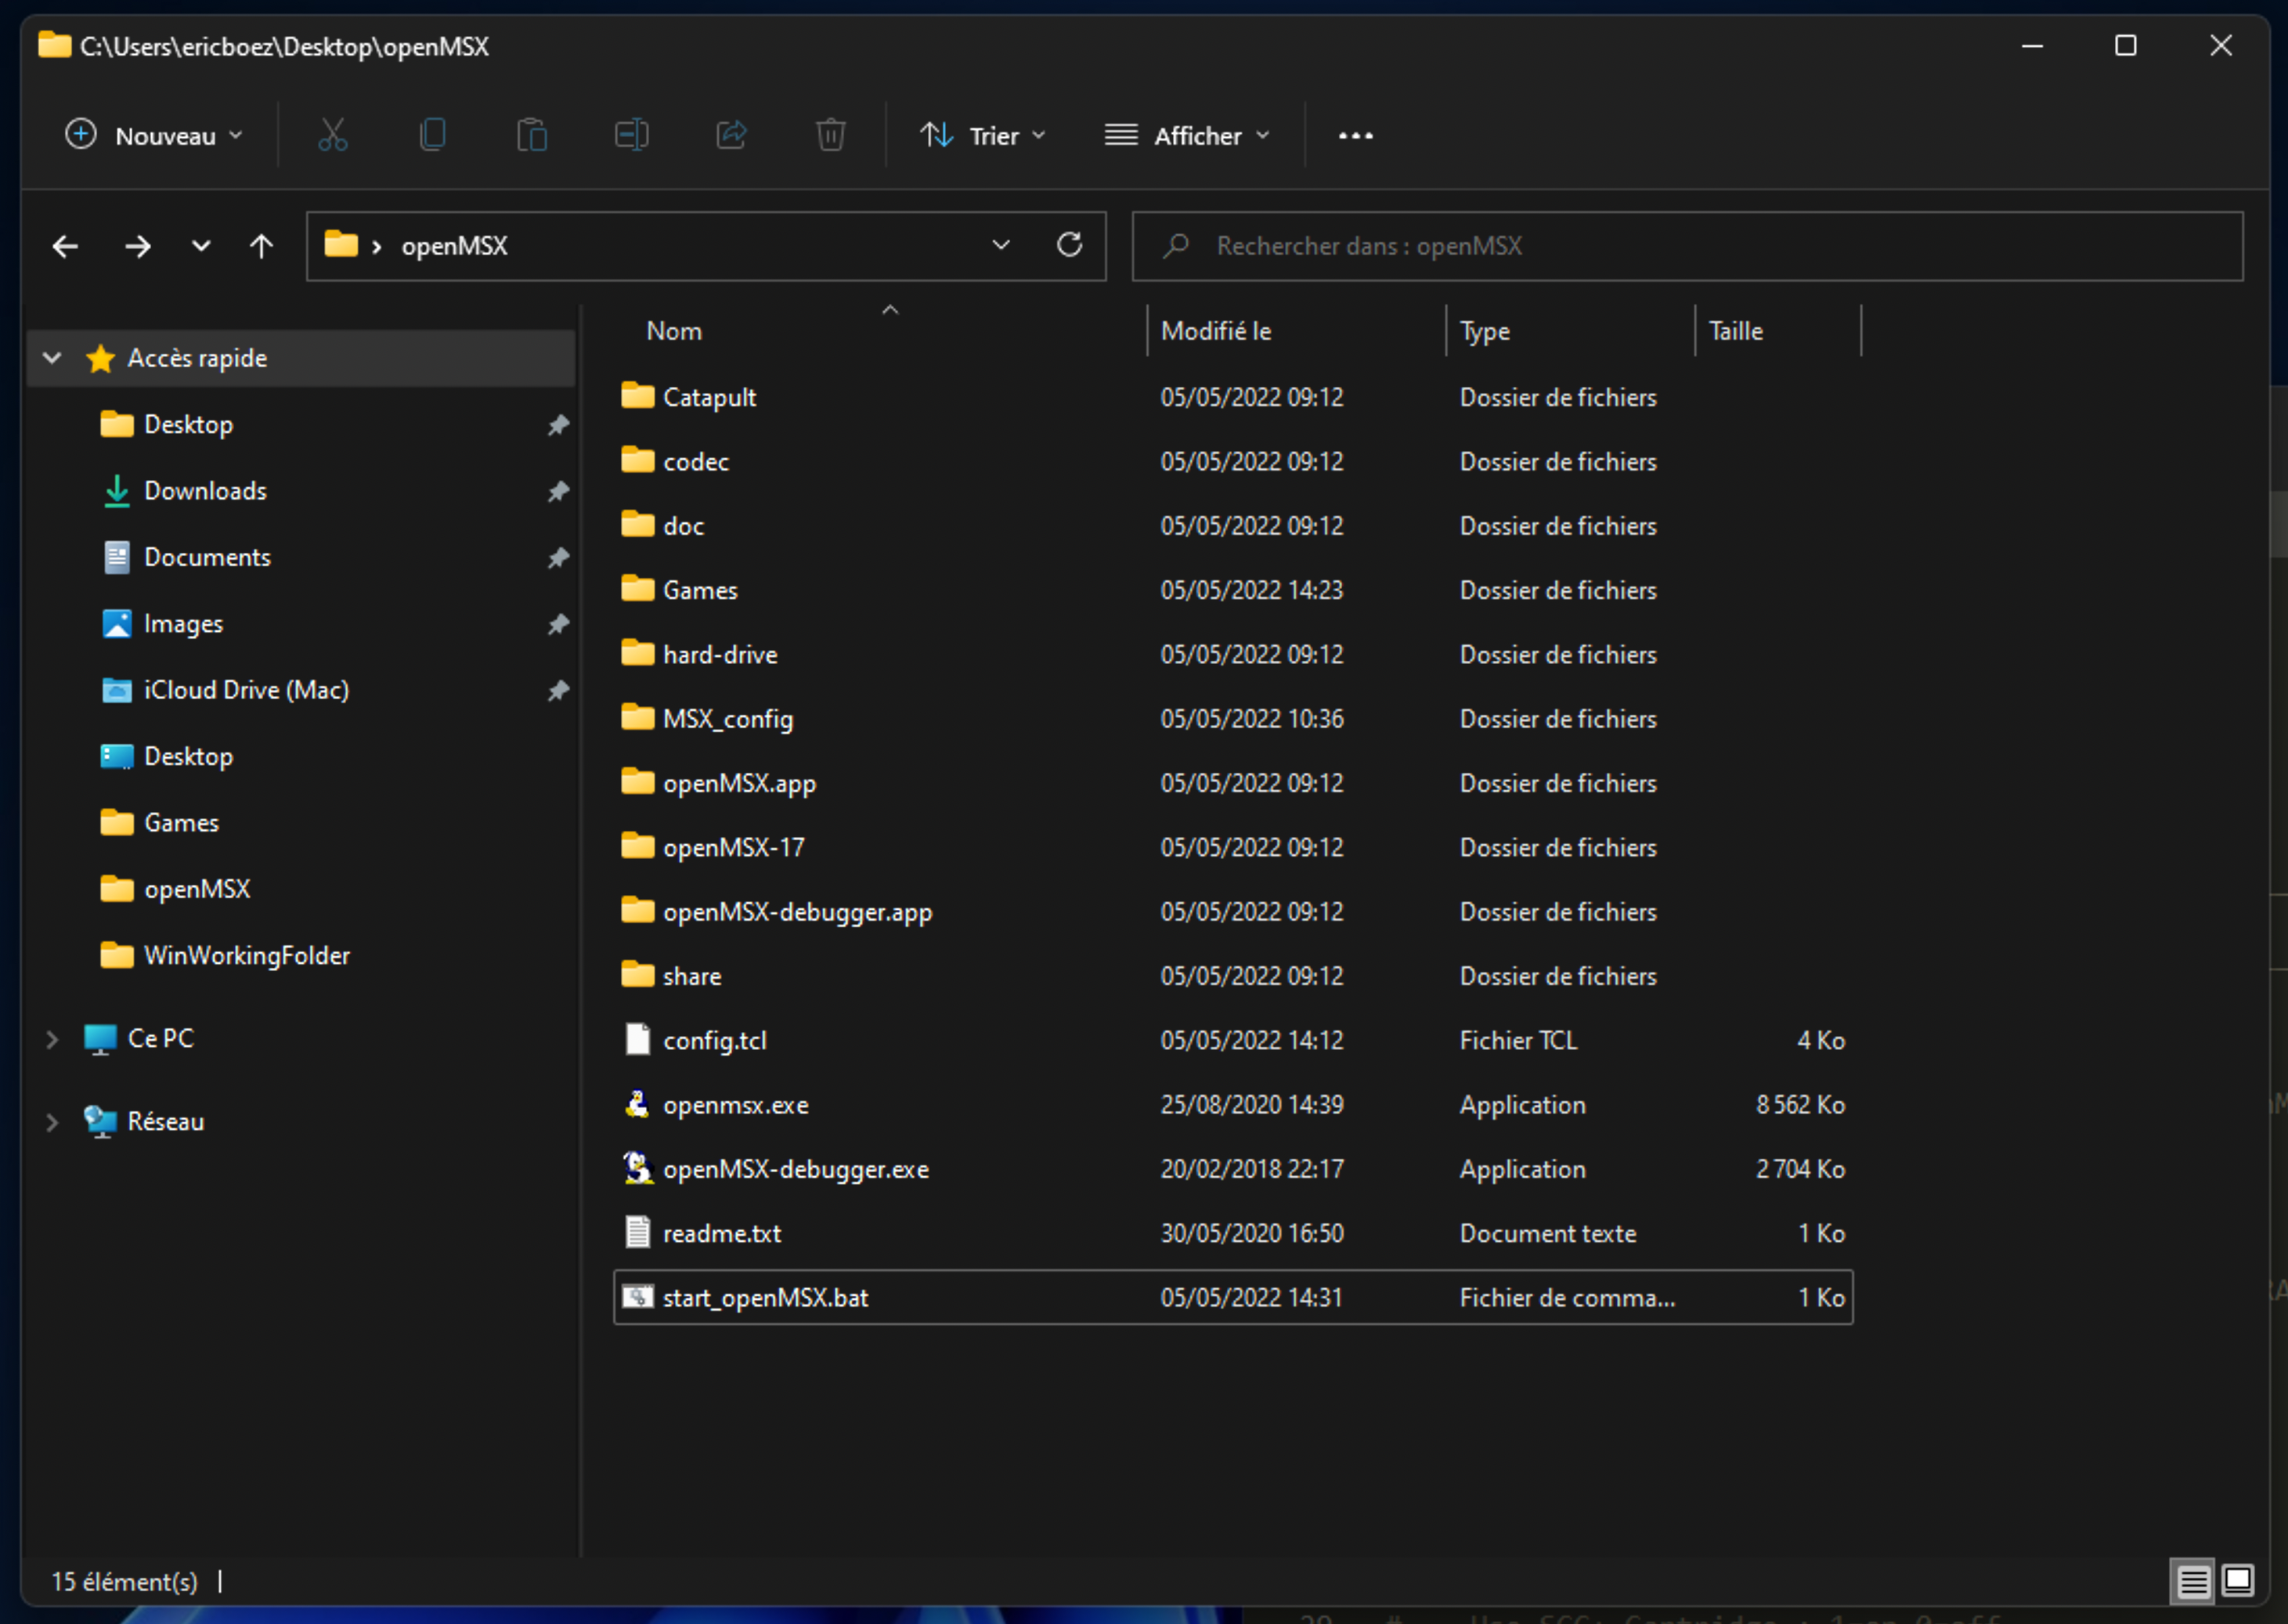Select Réseau in navigation pane
Screen dimensions: 2288x1624
coord(165,1121)
